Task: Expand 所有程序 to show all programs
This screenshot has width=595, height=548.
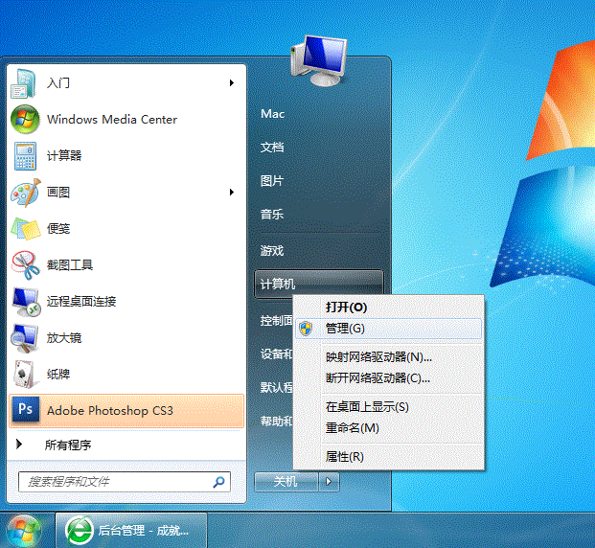Action: [67, 445]
